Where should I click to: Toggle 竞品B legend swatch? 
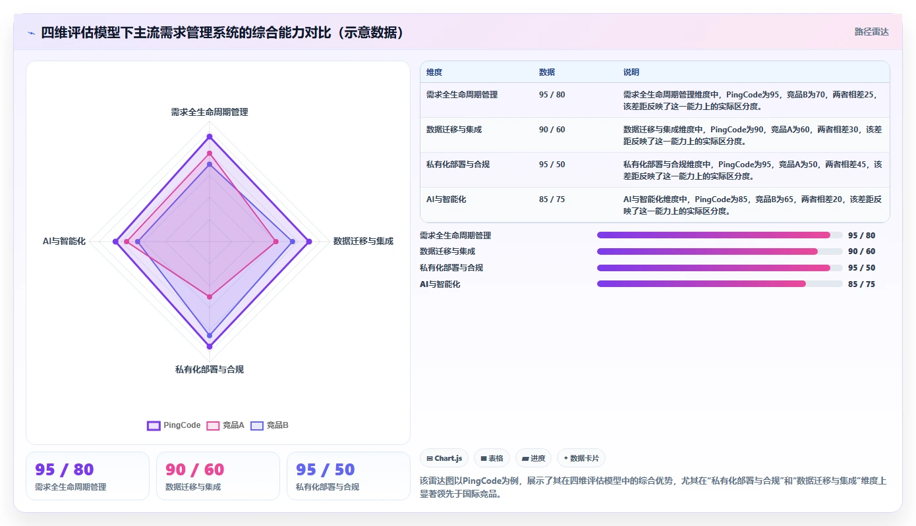point(257,425)
